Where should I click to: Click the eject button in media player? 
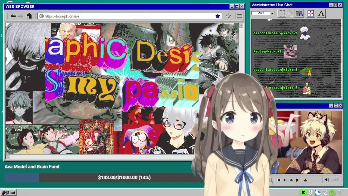pyautogui.click(x=305, y=180)
